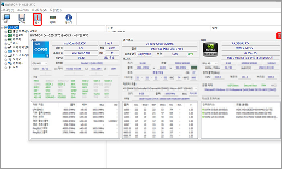Image resolution: width=282 pixels, height=169 pixels.
Task: Click the 네트워크 network tree icon
Action: tap(10, 63)
